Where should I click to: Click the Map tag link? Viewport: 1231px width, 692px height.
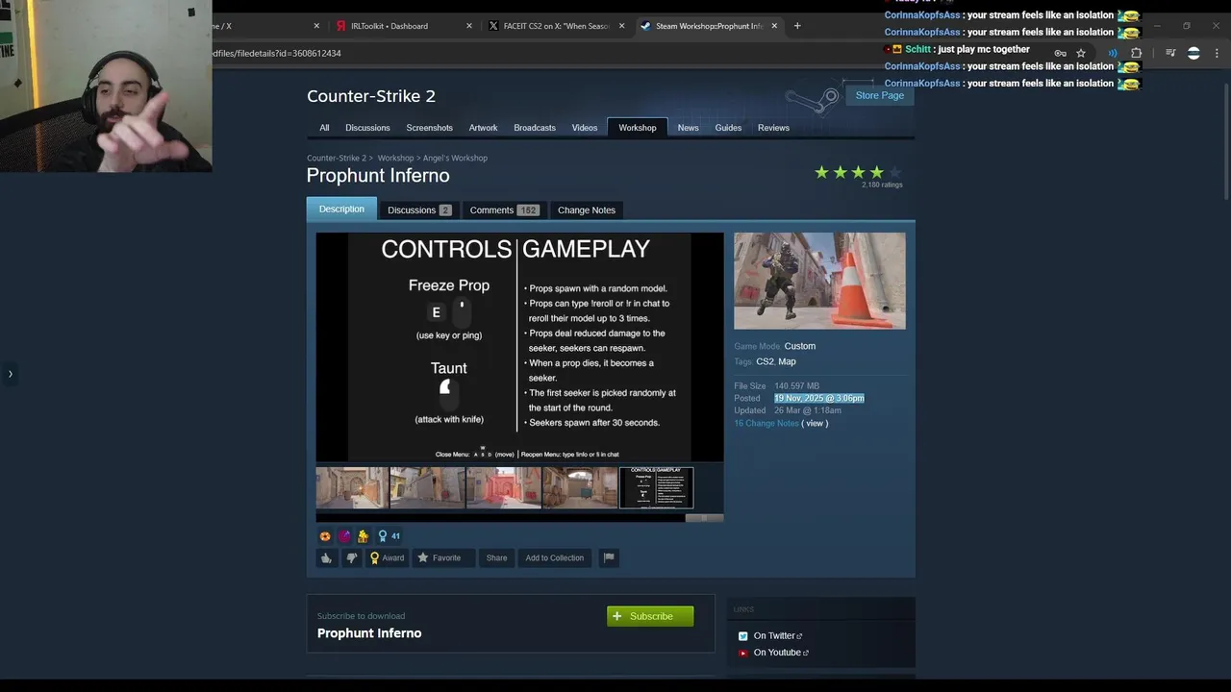tap(787, 361)
